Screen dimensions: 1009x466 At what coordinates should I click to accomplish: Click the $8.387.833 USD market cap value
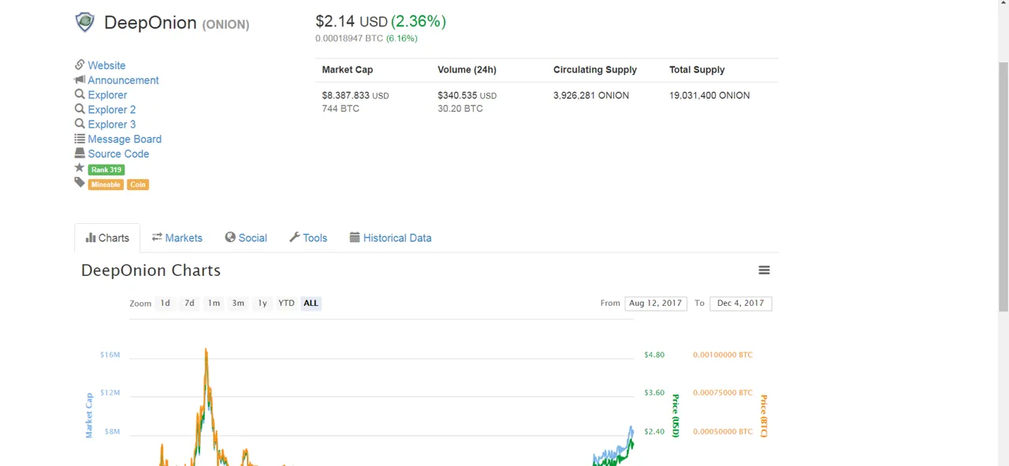point(356,95)
